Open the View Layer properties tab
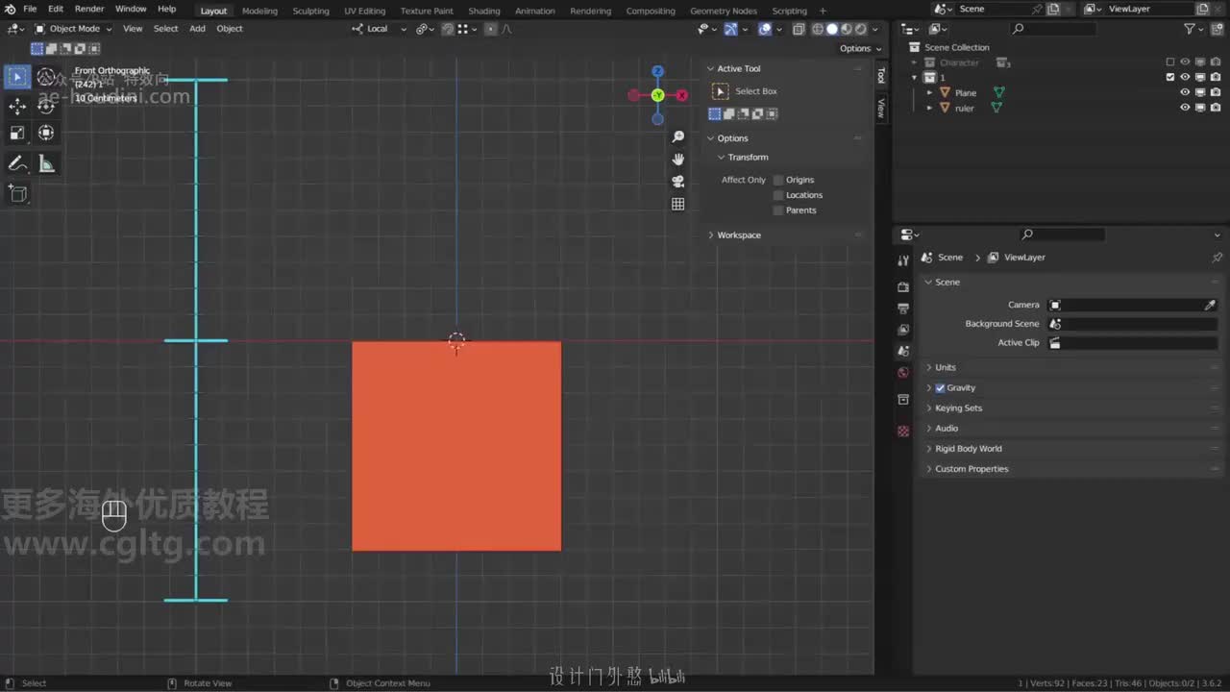 [903, 330]
